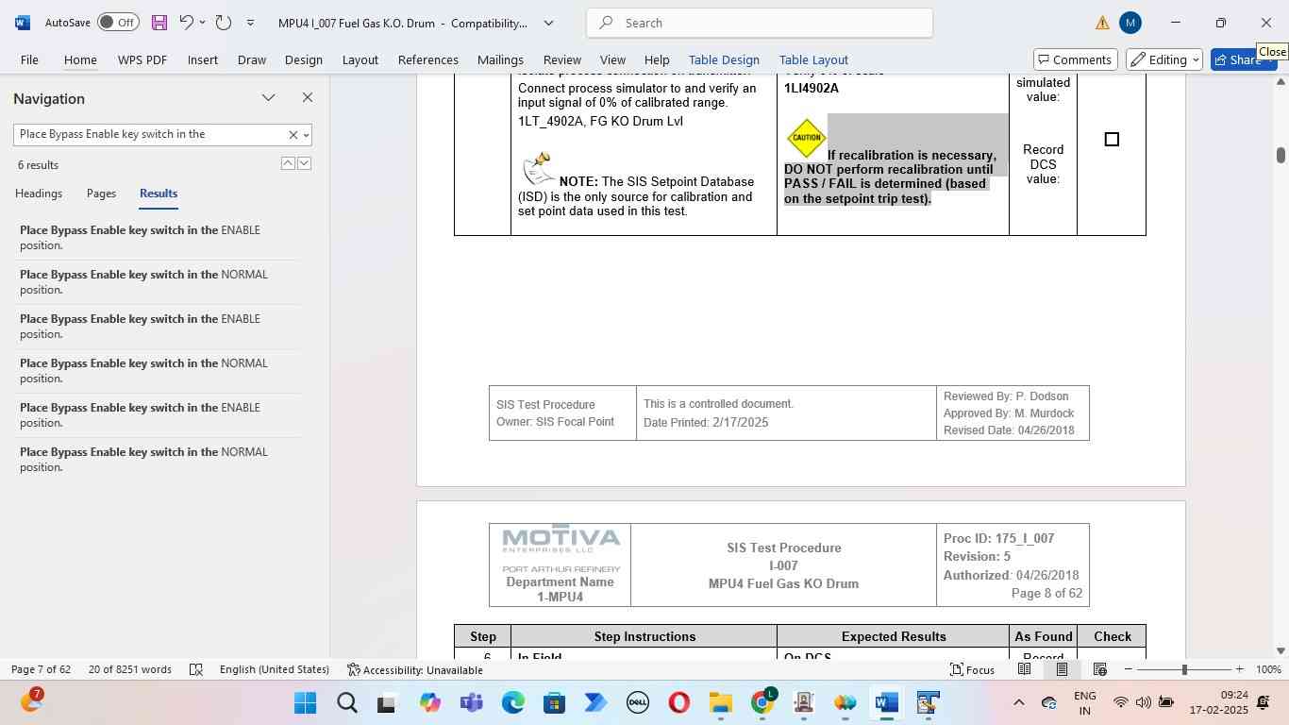Switch to Read Mode view icon
1289x725 pixels.
1024,669
